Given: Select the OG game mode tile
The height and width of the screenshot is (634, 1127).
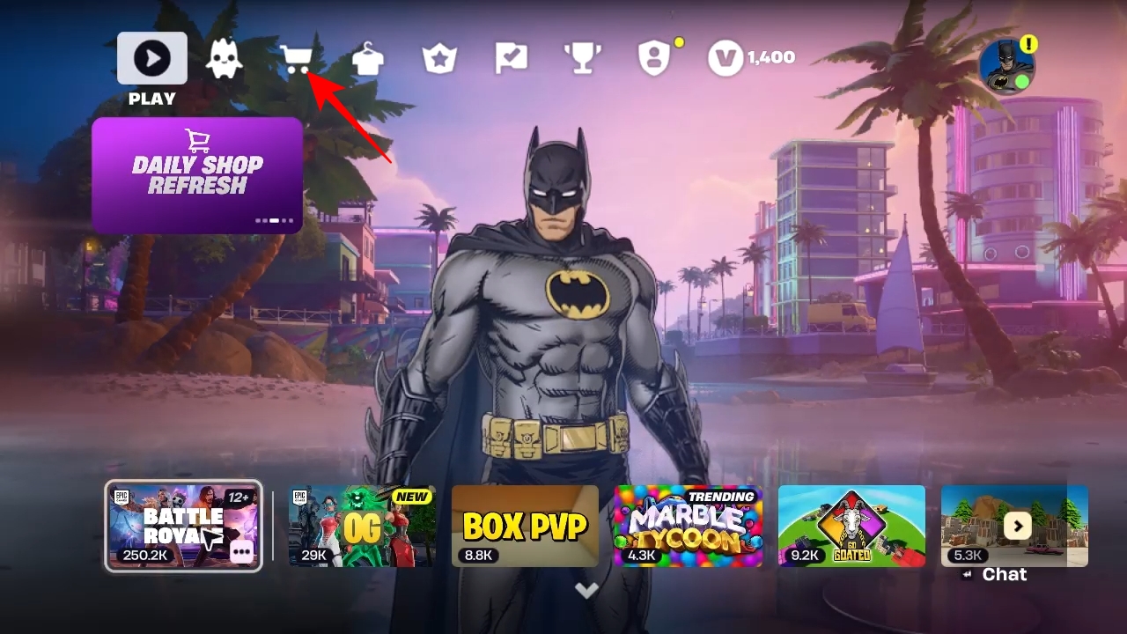Looking at the screenshot, I should point(363,526).
